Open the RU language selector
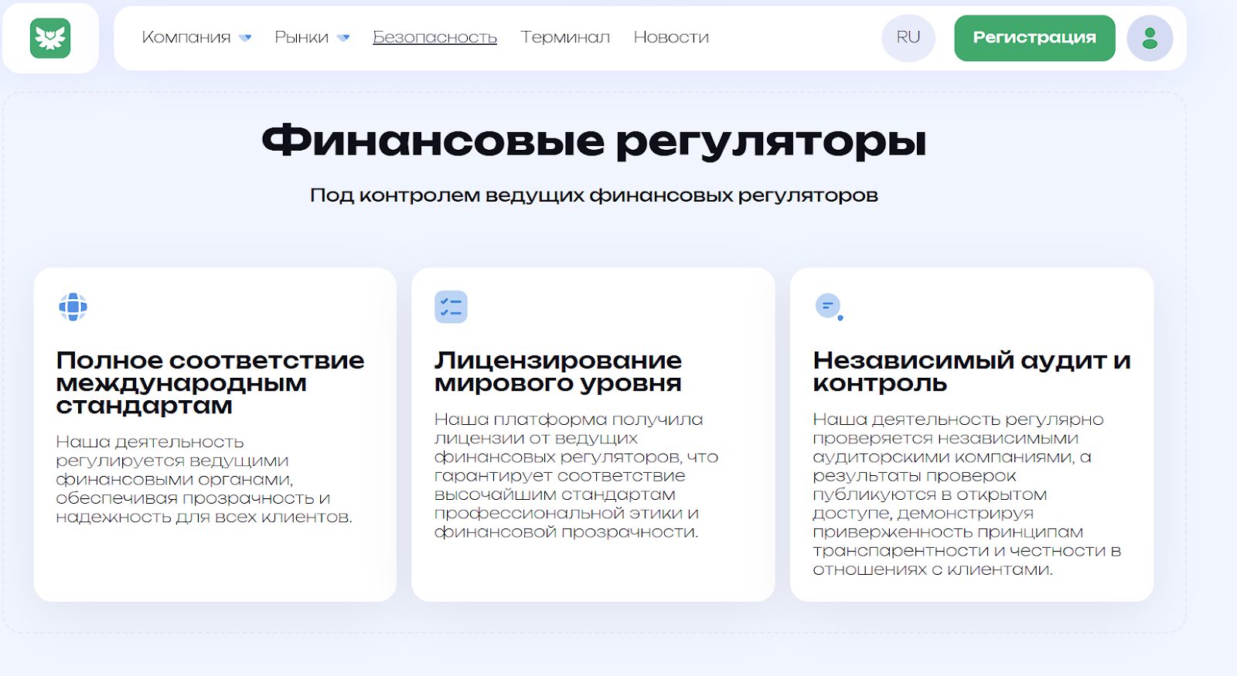Image resolution: width=1237 pixels, height=676 pixels. pyautogui.click(x=908, y=38)
